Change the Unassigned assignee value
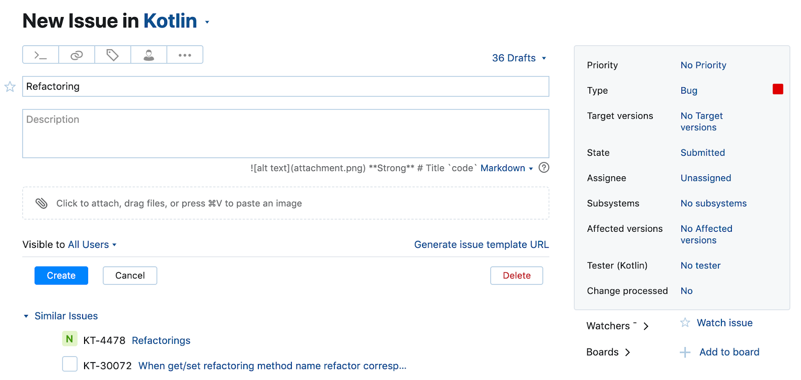The height and width of the screenshot is (380, 801). [705, 178]
